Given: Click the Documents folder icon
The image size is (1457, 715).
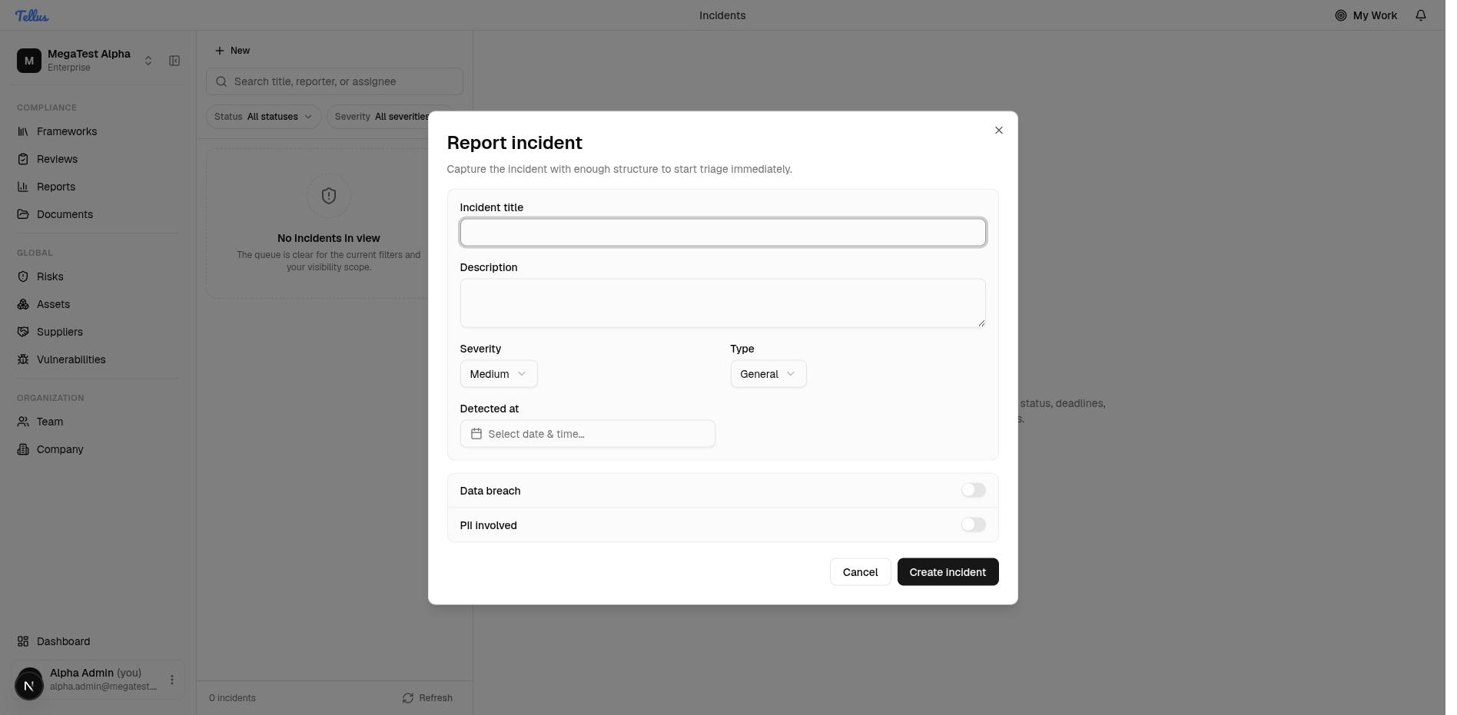Looking at the screenshot, I should coord(23,214).
